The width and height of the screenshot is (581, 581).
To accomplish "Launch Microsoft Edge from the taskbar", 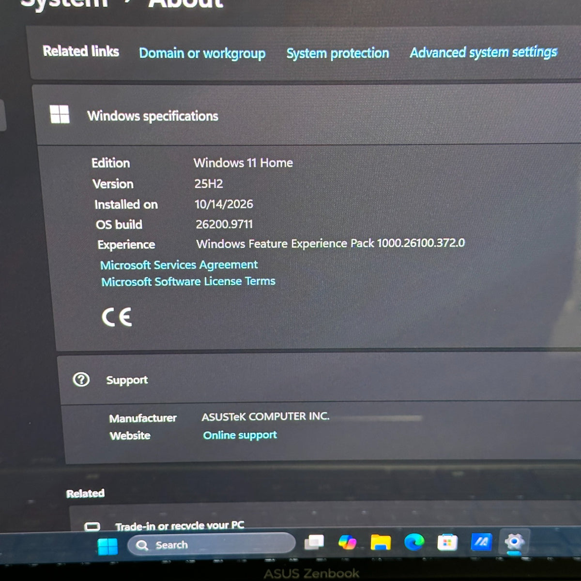I will tap(414, 542).
